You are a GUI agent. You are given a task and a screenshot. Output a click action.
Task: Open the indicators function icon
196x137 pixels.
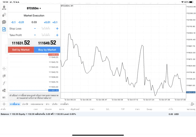click(x=4, y=83)
